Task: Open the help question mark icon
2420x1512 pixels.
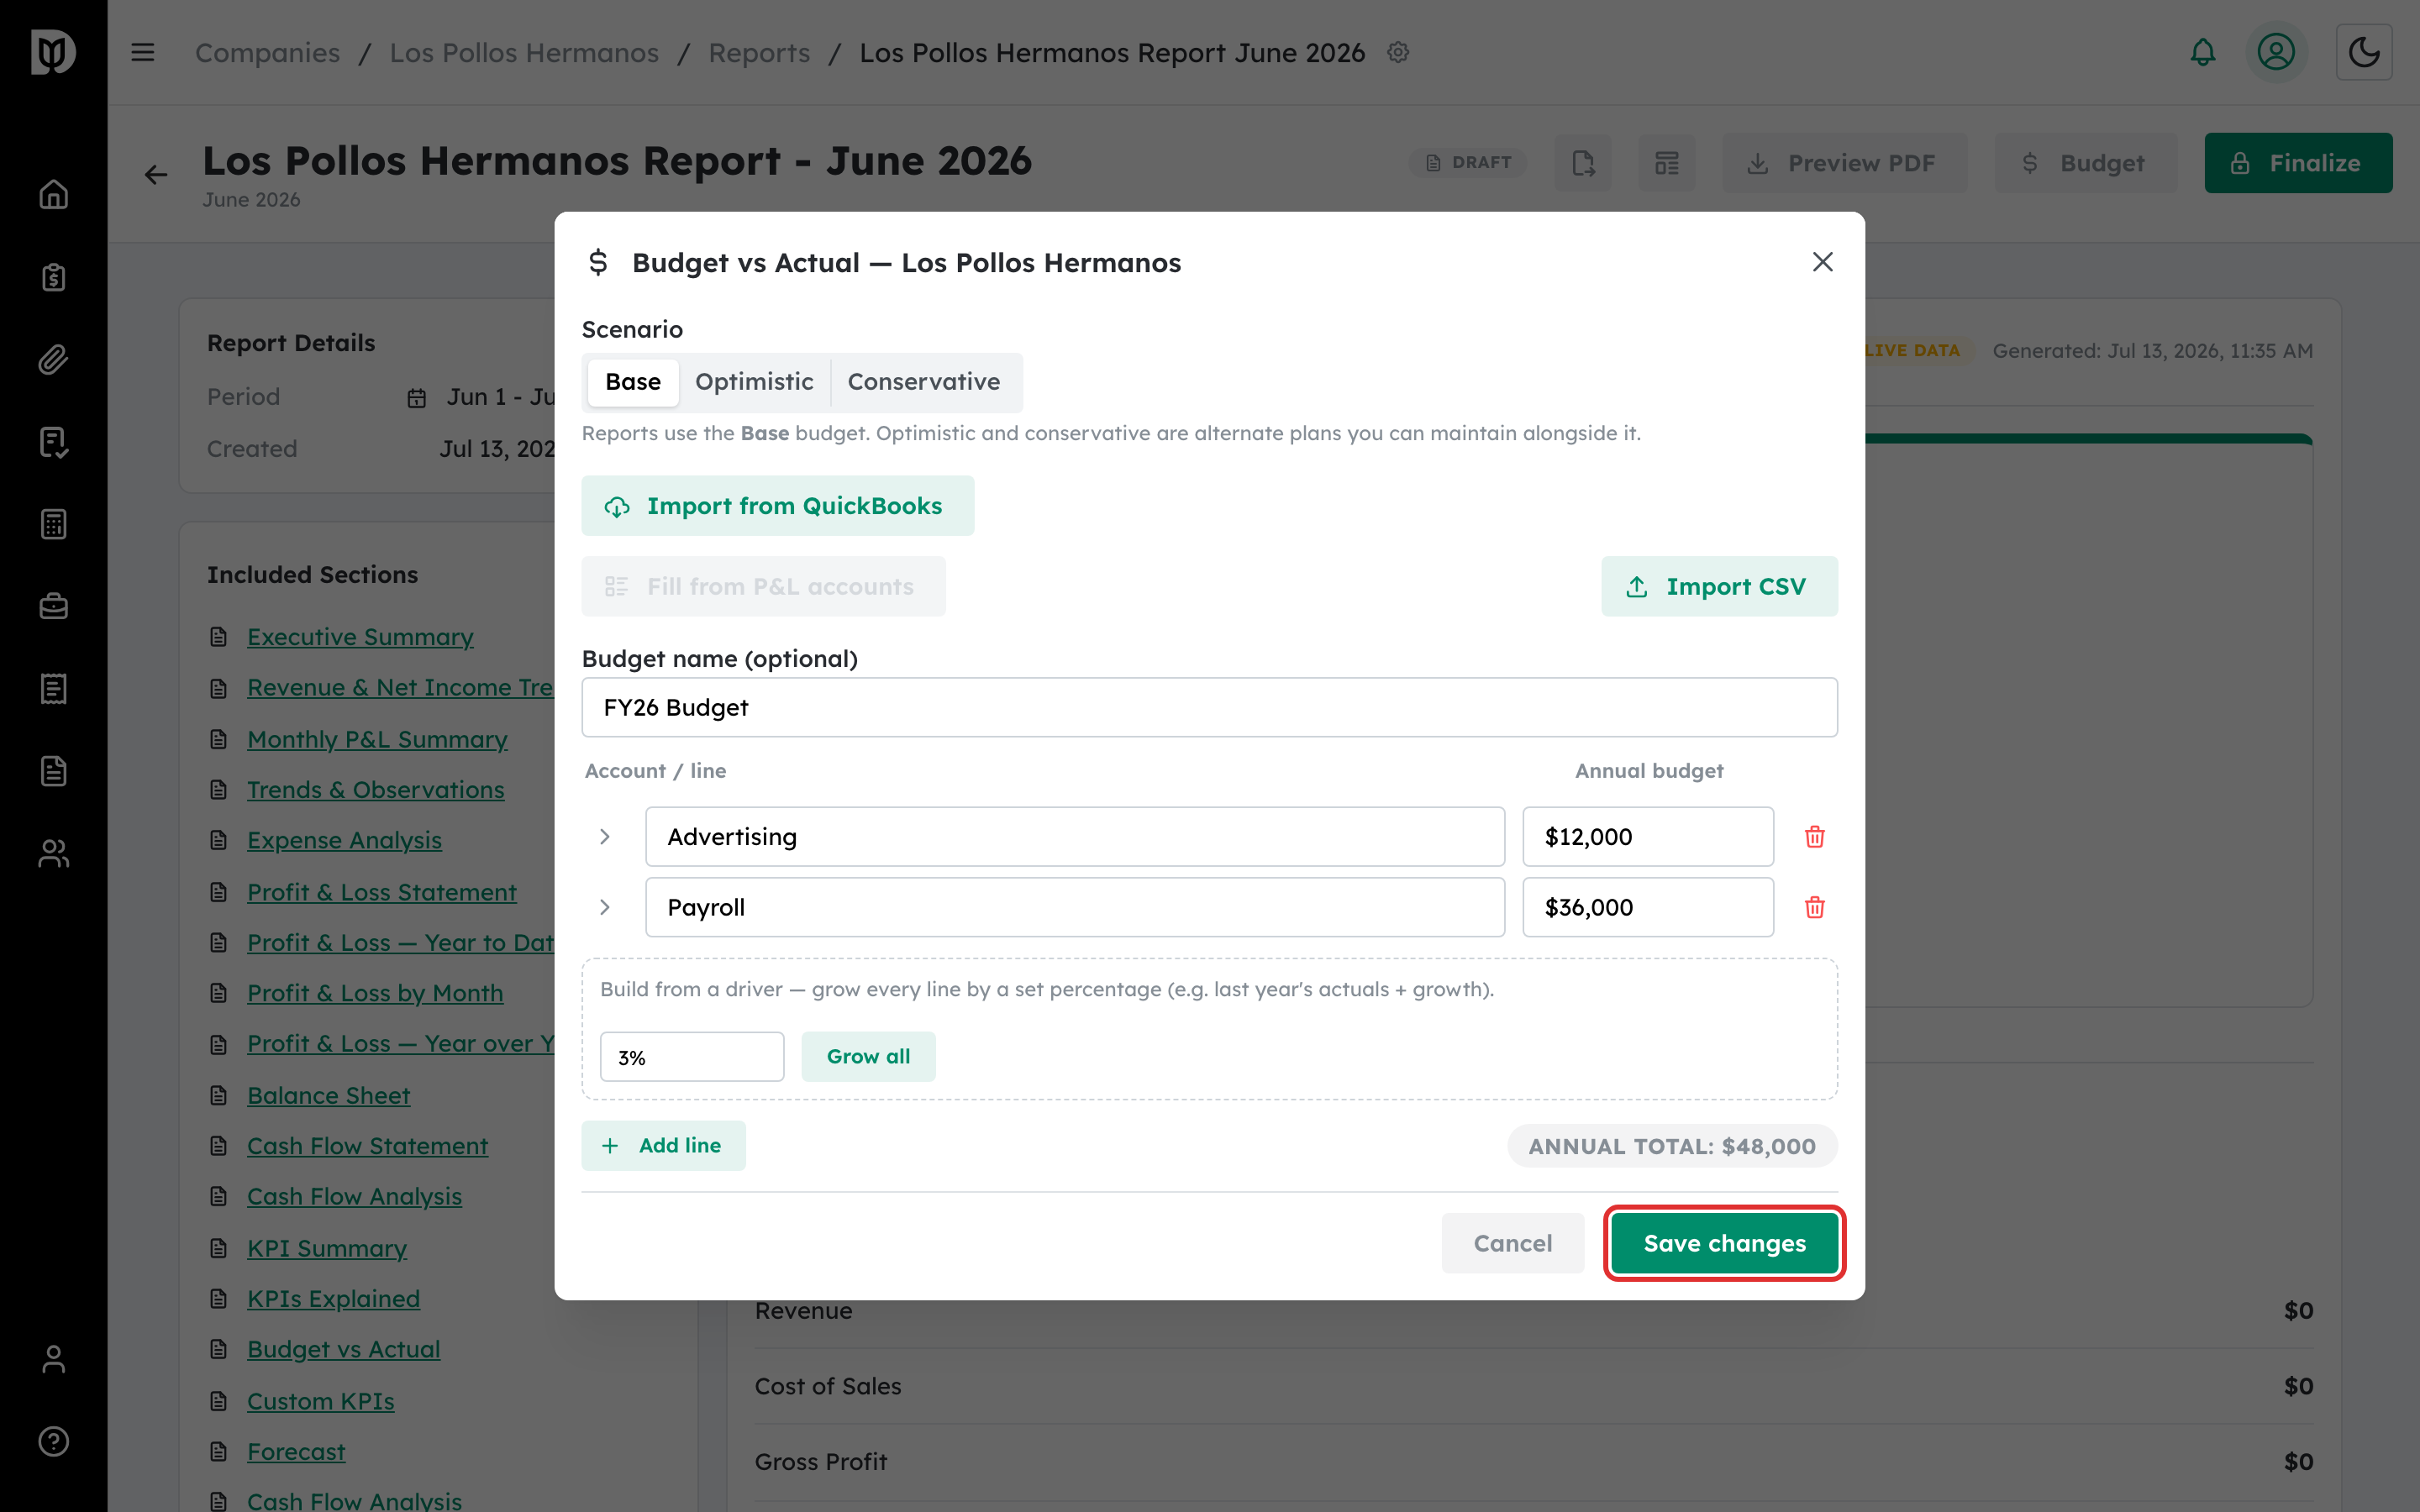Action: tap(53, 1441)
